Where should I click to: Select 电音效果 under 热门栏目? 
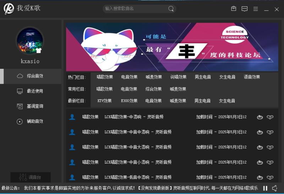(129, 77)
